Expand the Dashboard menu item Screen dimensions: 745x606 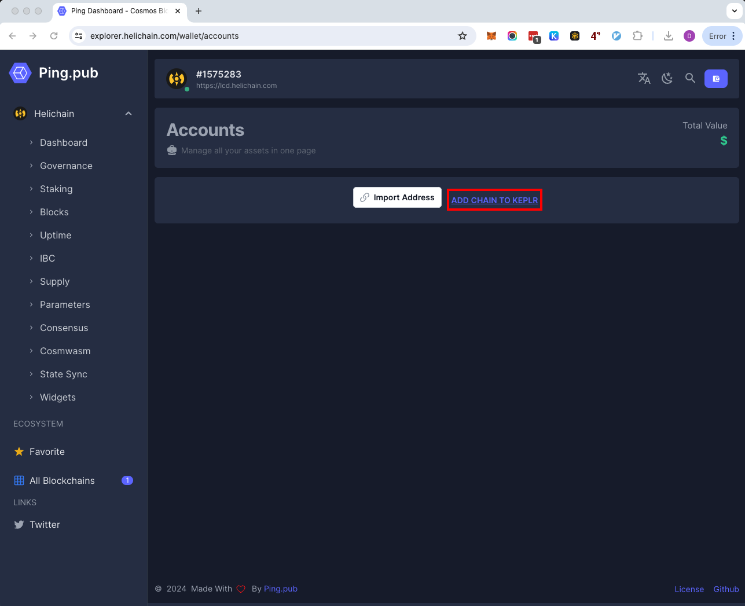(x=64, y=143)
